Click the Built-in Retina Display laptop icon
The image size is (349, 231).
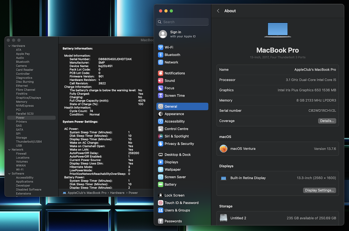click(224, 178)
